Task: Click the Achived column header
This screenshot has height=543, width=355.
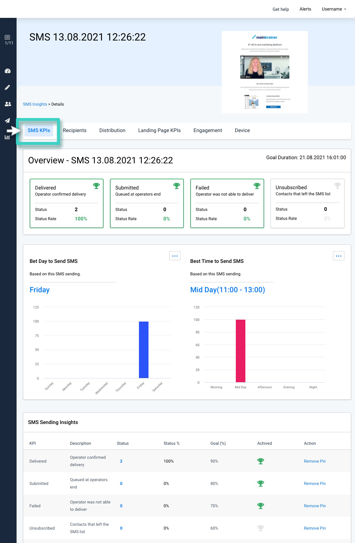Action: tap(264, 443)
